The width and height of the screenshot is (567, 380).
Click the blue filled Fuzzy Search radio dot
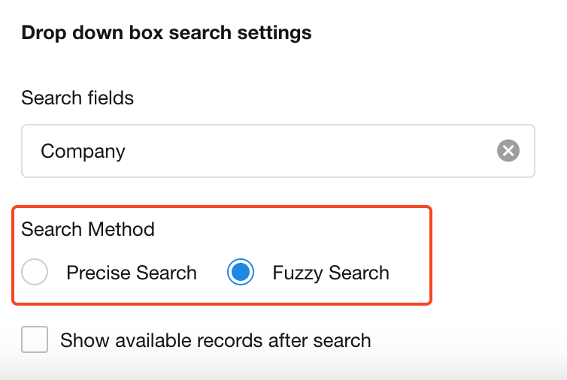coord(241,273)
